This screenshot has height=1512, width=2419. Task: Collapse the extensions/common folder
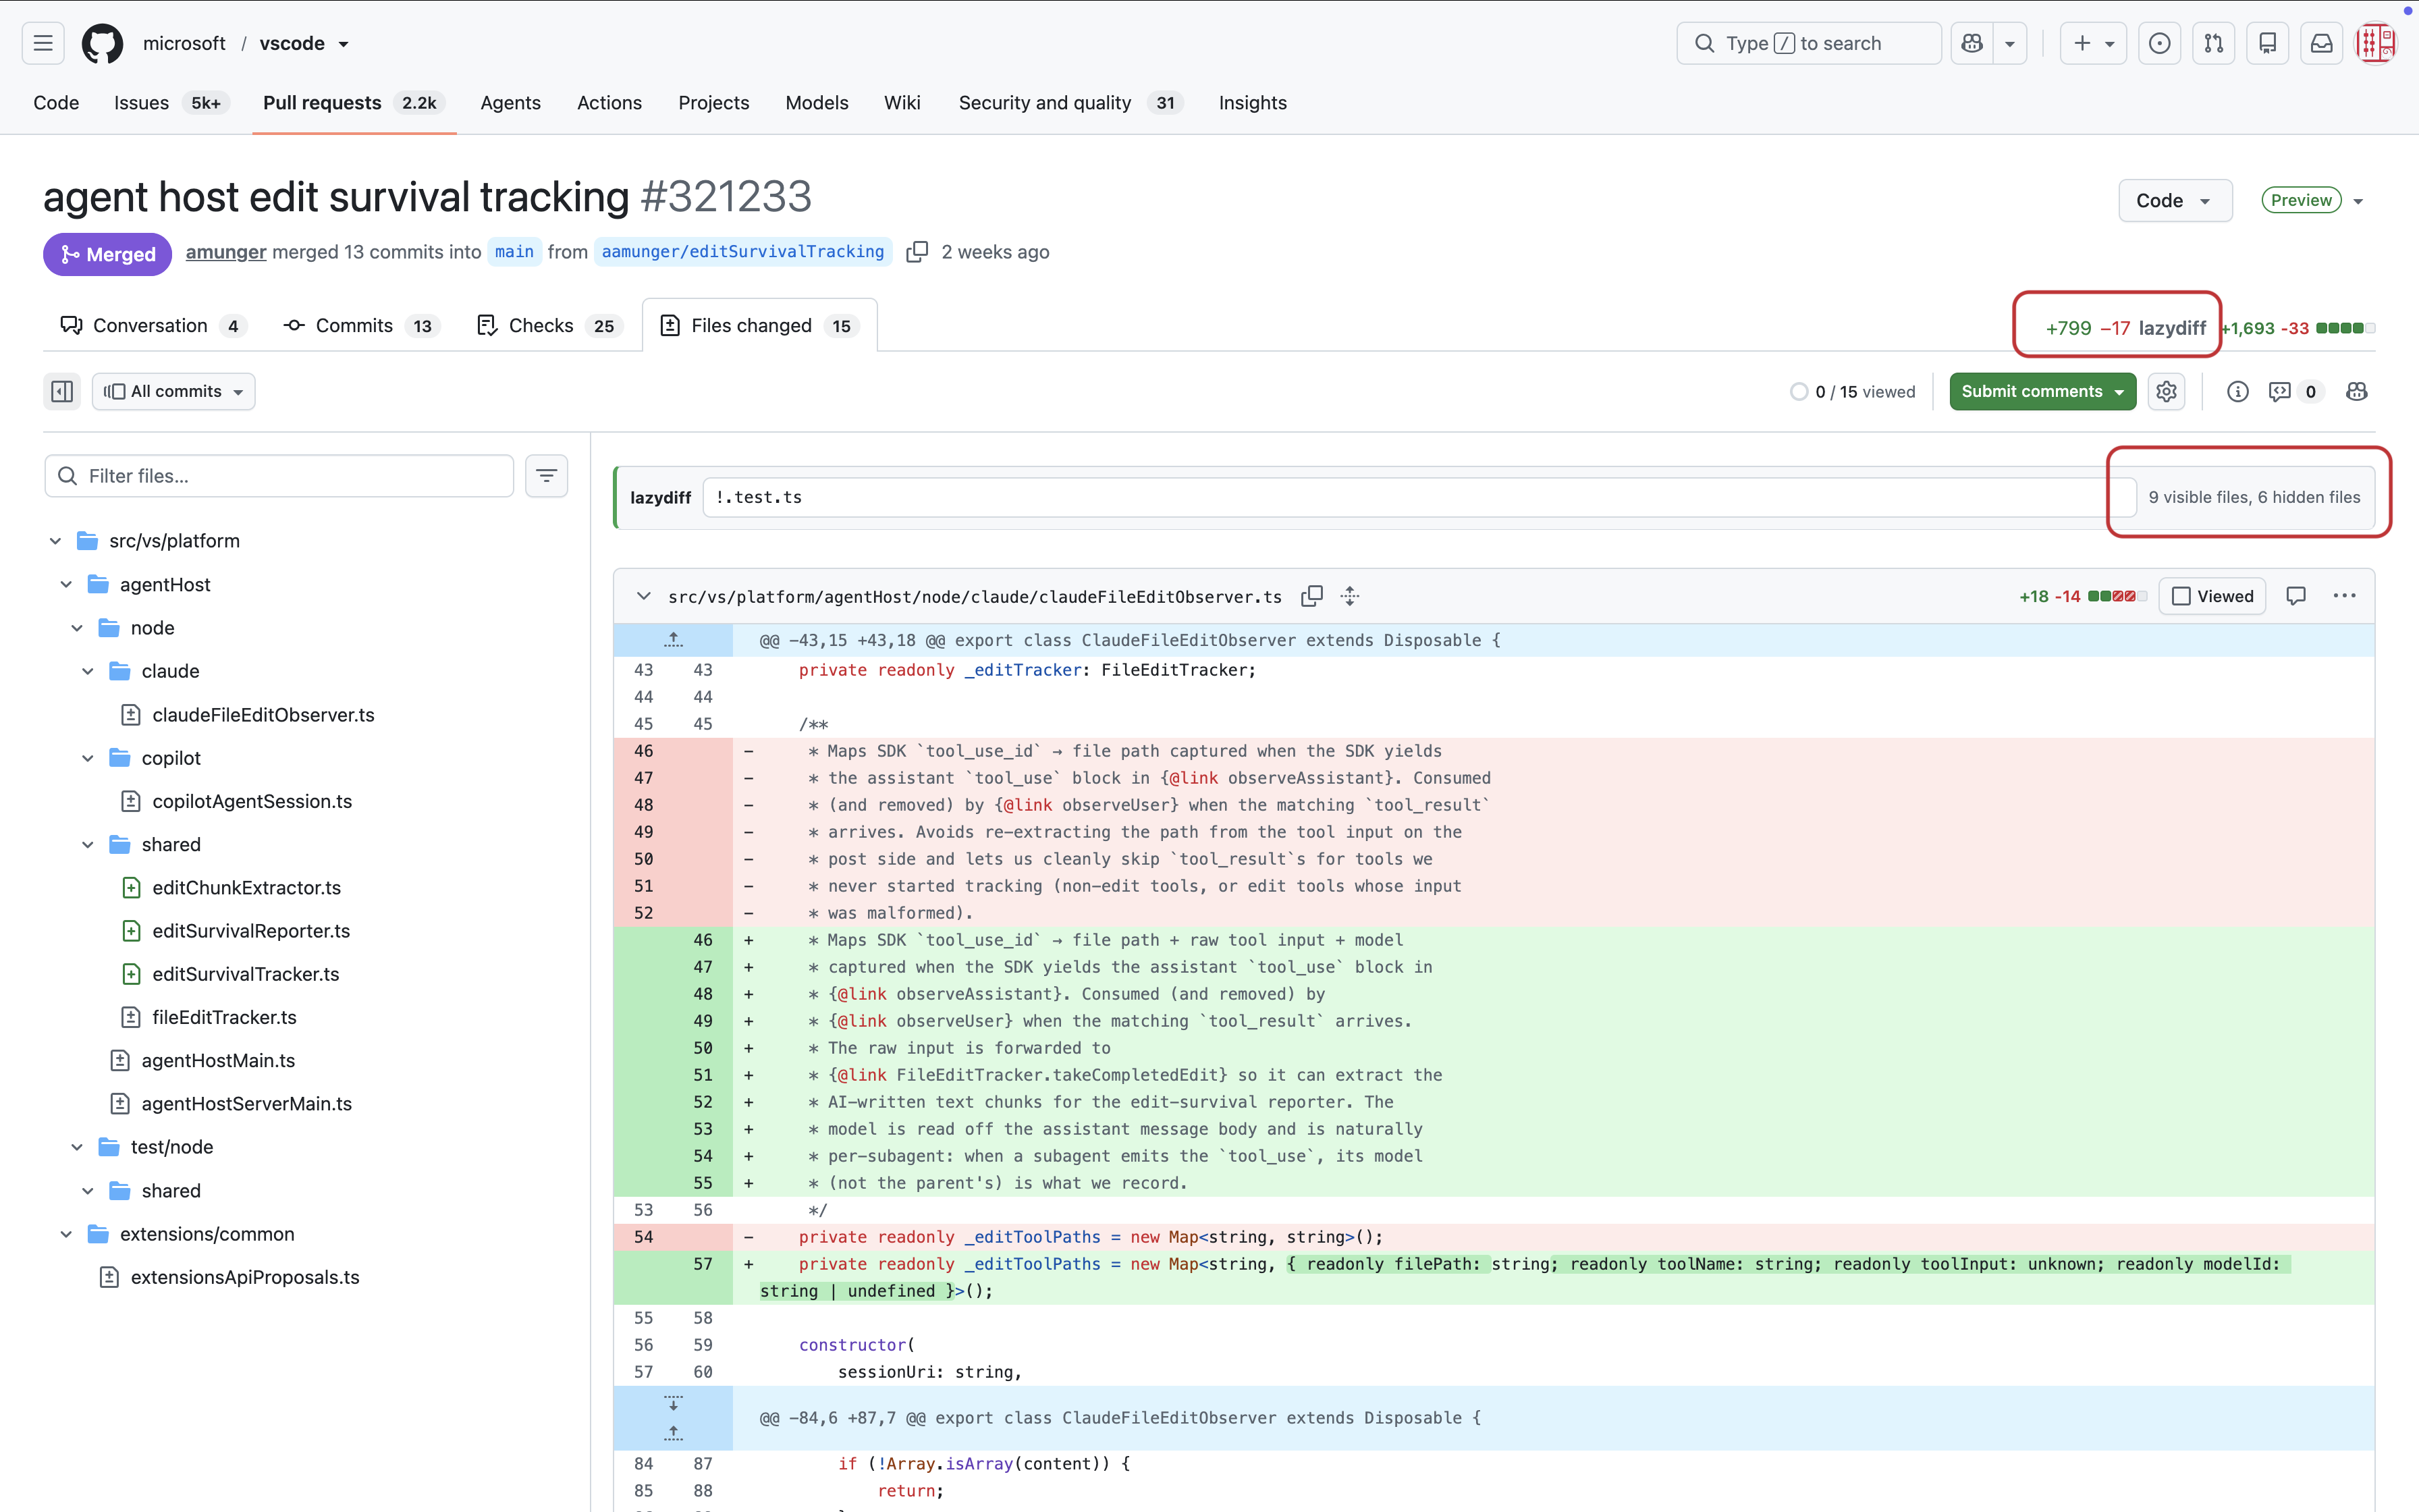(x=66, y=1234)
